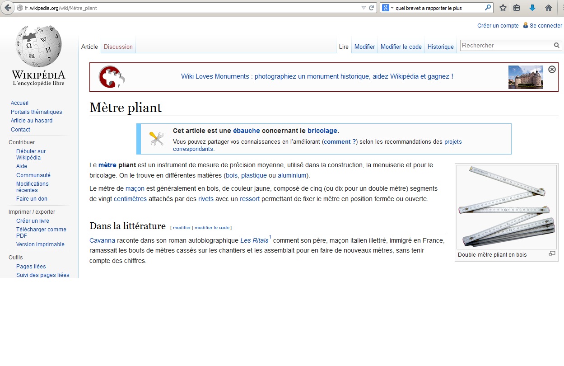Follow the bold mètre link
Screen dimensions: 564x366
[x=107, y=165]
